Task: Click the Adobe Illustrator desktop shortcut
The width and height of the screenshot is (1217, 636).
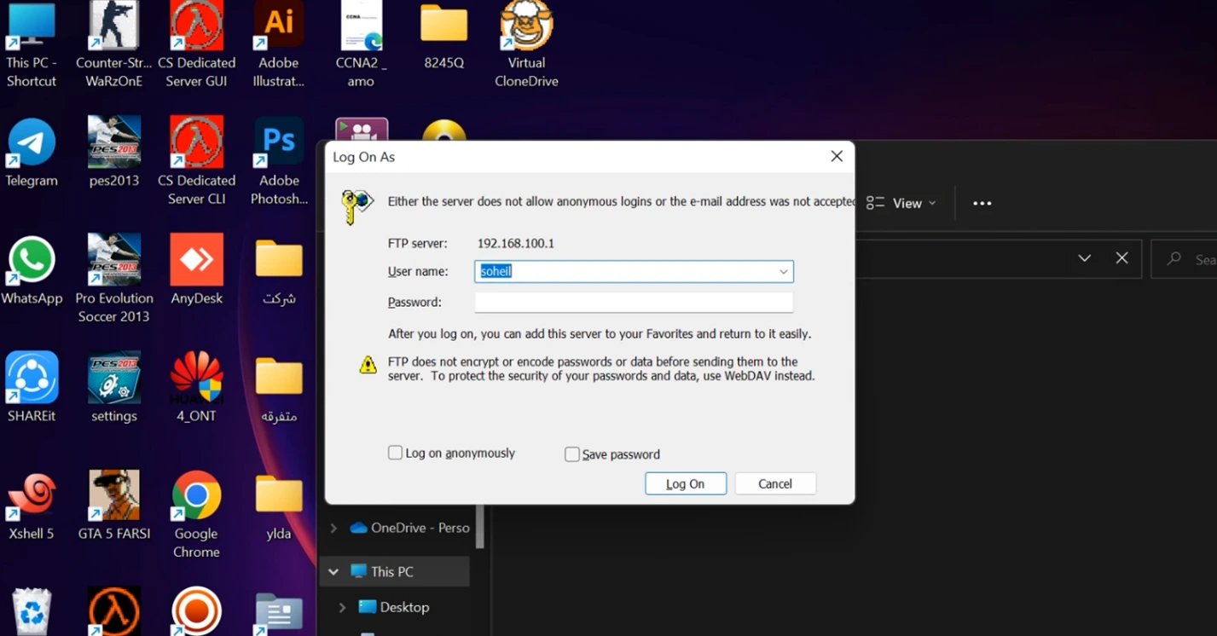Action: pos(279,44)
